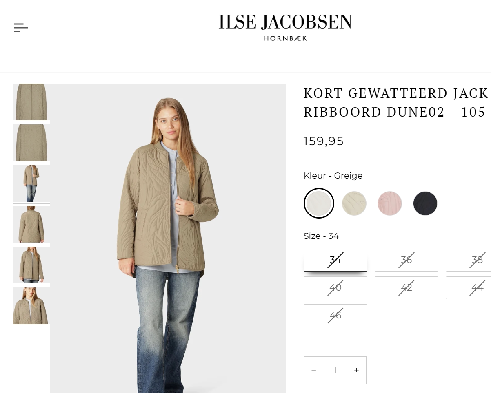Screen dimensions: 491x393
Task: Increase quantity with the plus button
Action: (x=356, y=370)
